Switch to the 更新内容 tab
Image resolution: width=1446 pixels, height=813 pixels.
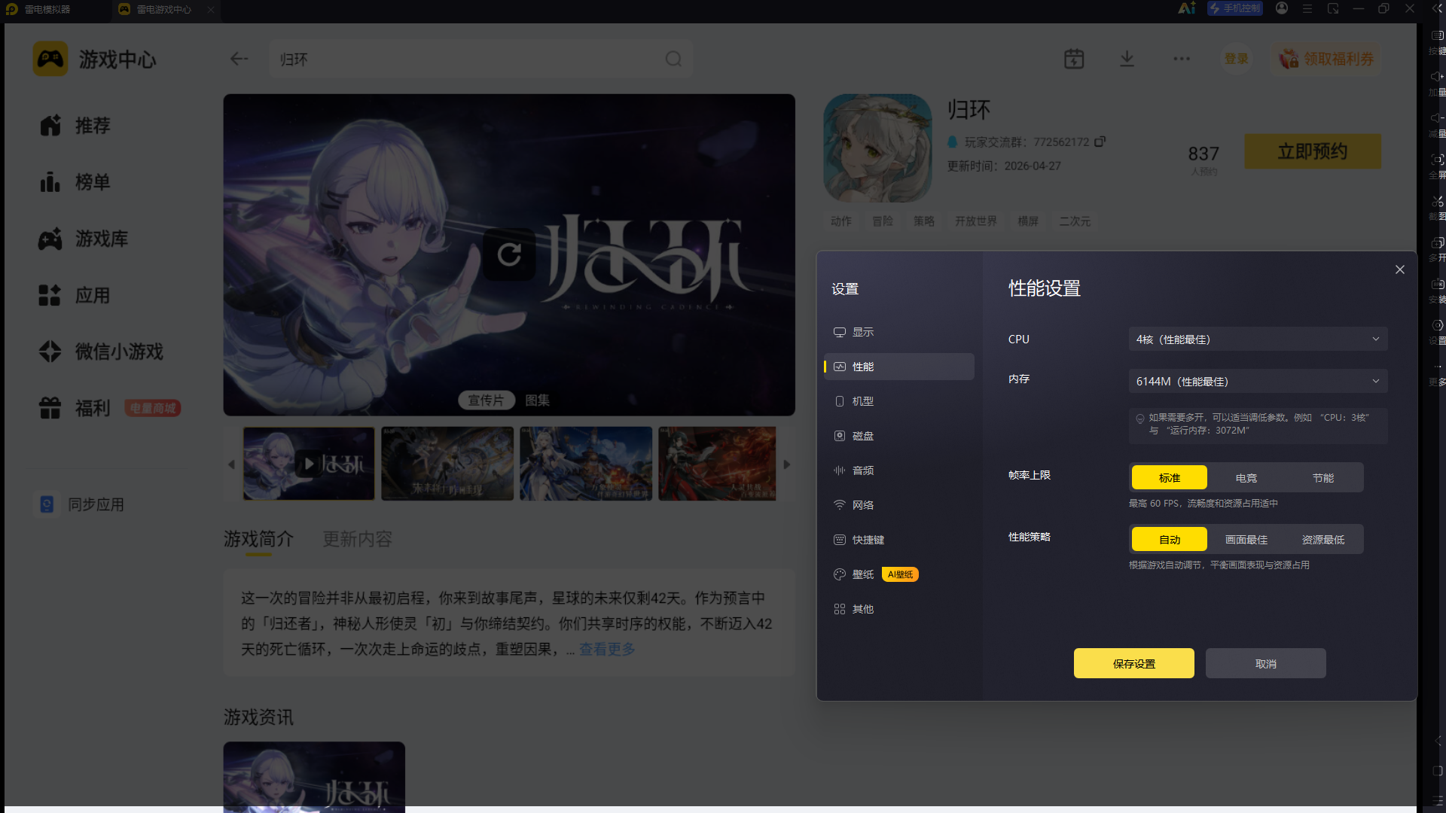tap(358, 539)
